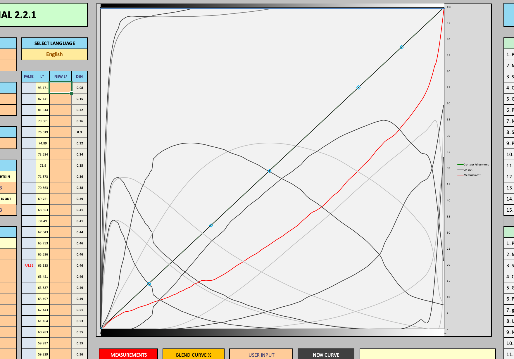Click the lowest diamond marker on the linear line
514x359 pixels.
point(149,284)
